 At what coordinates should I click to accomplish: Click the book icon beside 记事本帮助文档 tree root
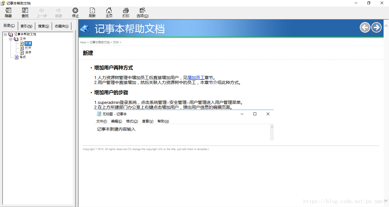[11, 34]
